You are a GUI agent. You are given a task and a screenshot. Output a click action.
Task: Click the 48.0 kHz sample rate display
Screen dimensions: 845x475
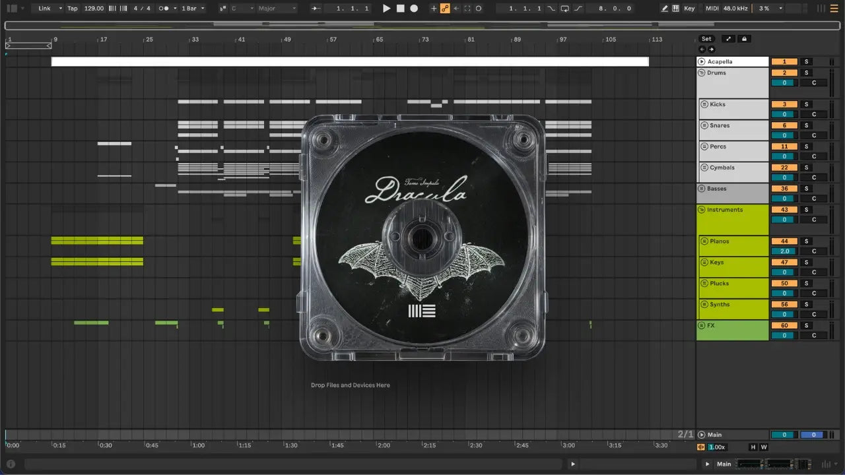(x=736, y=9)
